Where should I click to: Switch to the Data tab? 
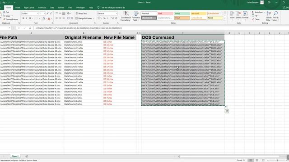52,8
